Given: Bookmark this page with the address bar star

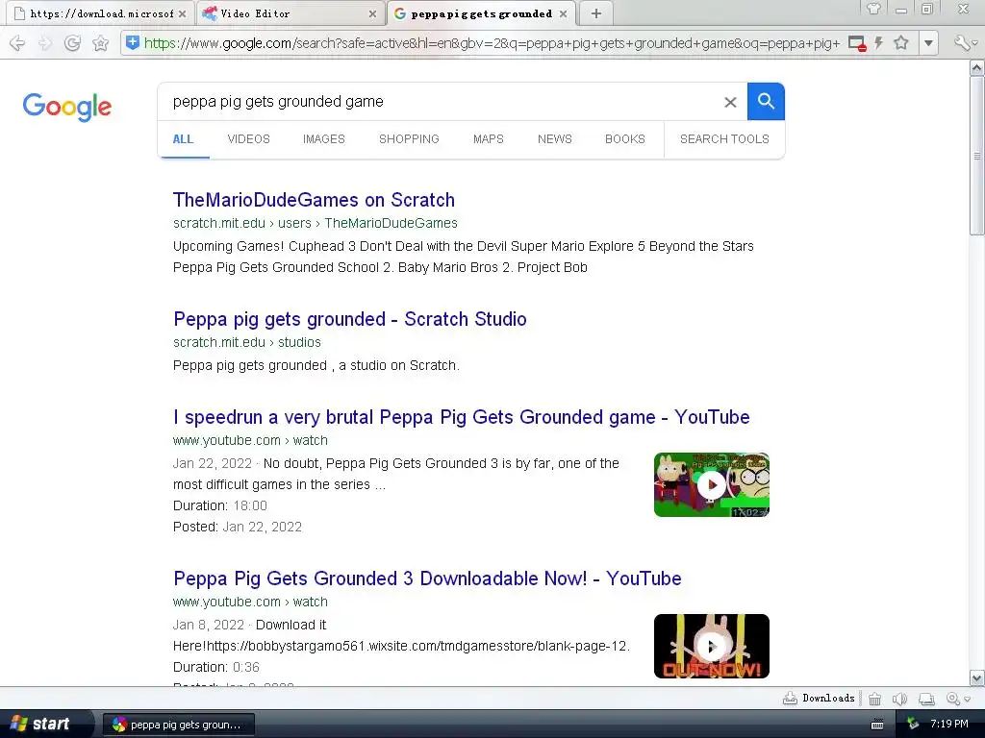Looking at the screenshot, I should pos(901,42).
